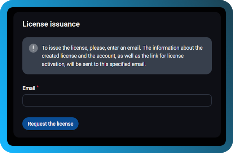This screenshot has width=233, height=153.
Task: Click the word 'License' in the title
Action: click(35, 24)
